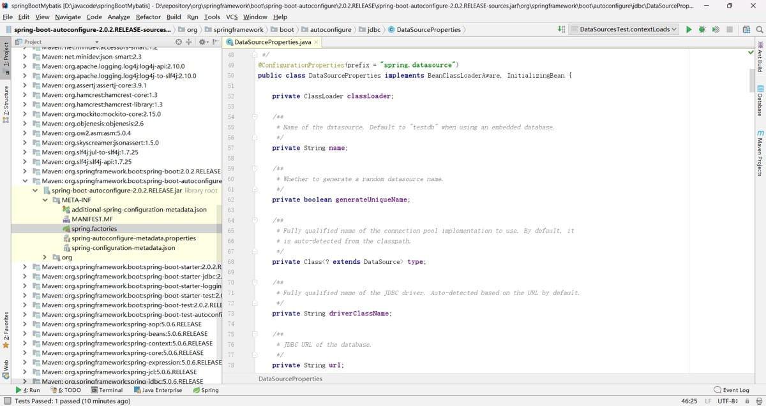Run with coverage icon in toolbar
The height and width of the screenshot is (406, 766).
pos(716,29)
